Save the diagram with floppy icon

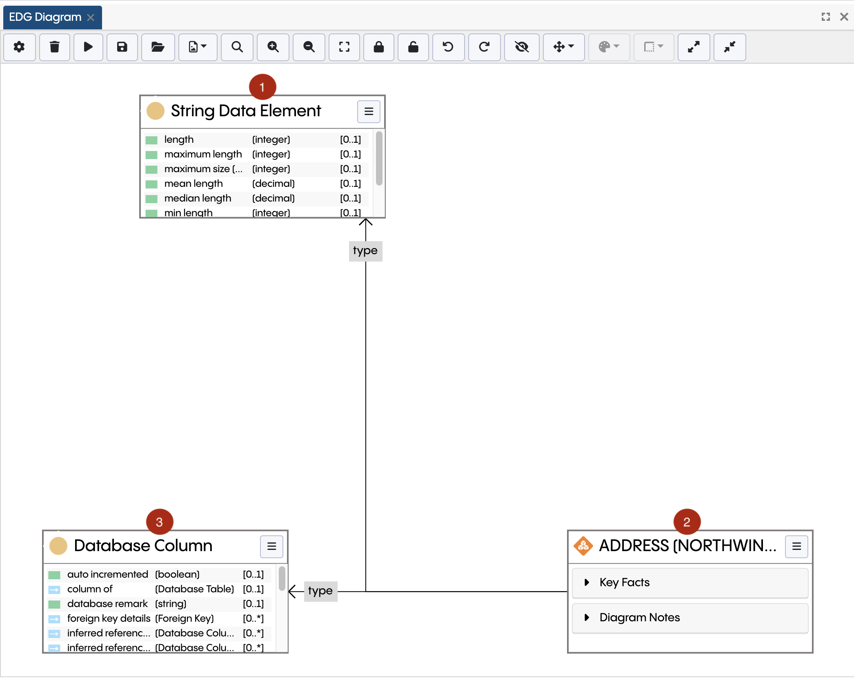click(x=122, y=47)
